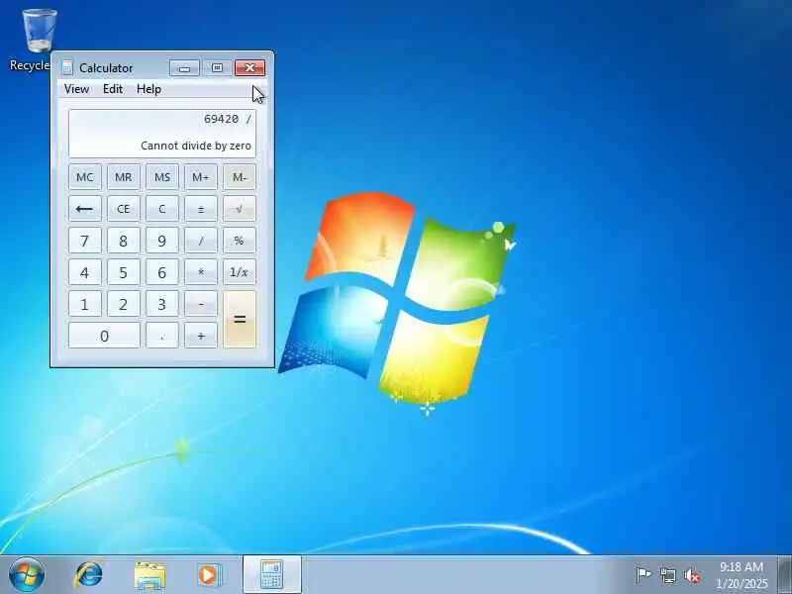Open the Edit menu in Calculator
The width and height of the screenshot is (792, 594).
[113, 89]
